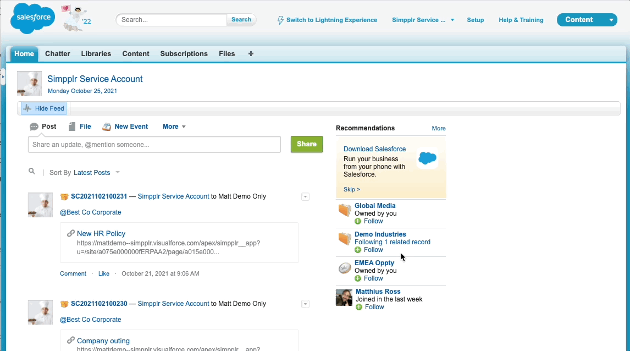Viewport: 630px width, 351px height.
Task: Select the Files tab
Action: point(227,54)
